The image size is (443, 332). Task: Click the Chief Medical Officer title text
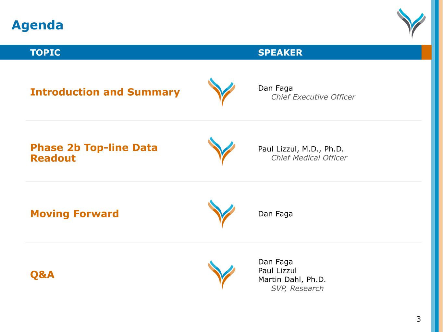pyautogui.click(x=309, y=158)
